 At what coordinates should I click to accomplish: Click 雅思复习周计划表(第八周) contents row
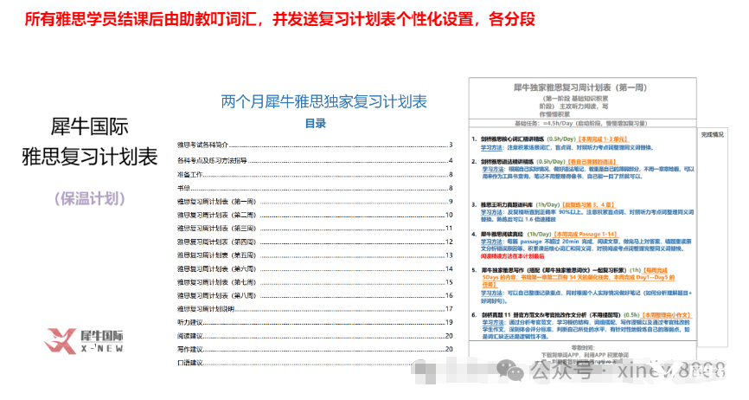point(315,296)
